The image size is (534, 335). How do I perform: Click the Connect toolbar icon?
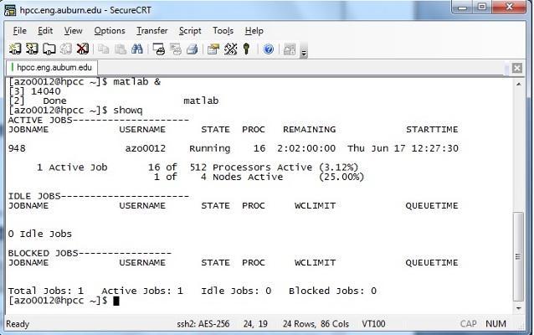tap(16, 49)
